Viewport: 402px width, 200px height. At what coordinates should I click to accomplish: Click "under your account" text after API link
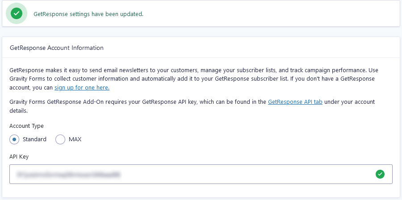tap(349, 102)
